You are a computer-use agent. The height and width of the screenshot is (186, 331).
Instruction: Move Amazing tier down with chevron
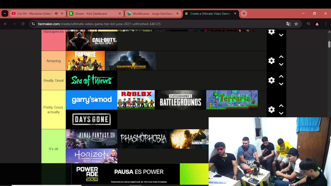(x=281, y=64)
